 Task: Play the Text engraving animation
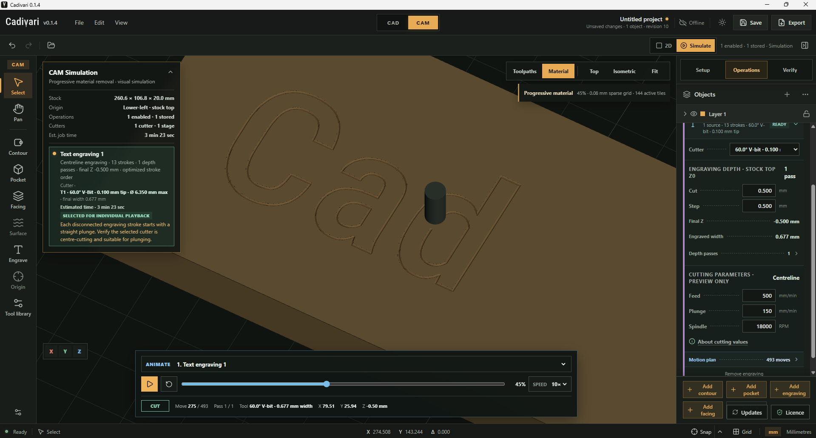point(150,384)
